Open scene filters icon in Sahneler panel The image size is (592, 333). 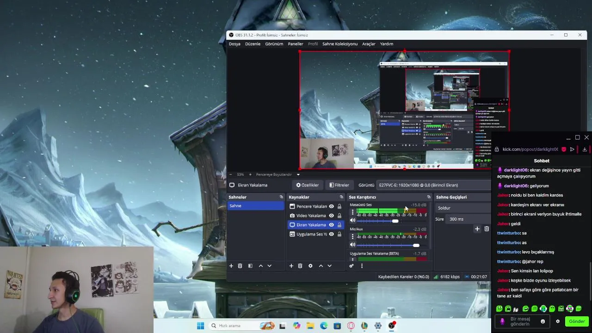250,266
